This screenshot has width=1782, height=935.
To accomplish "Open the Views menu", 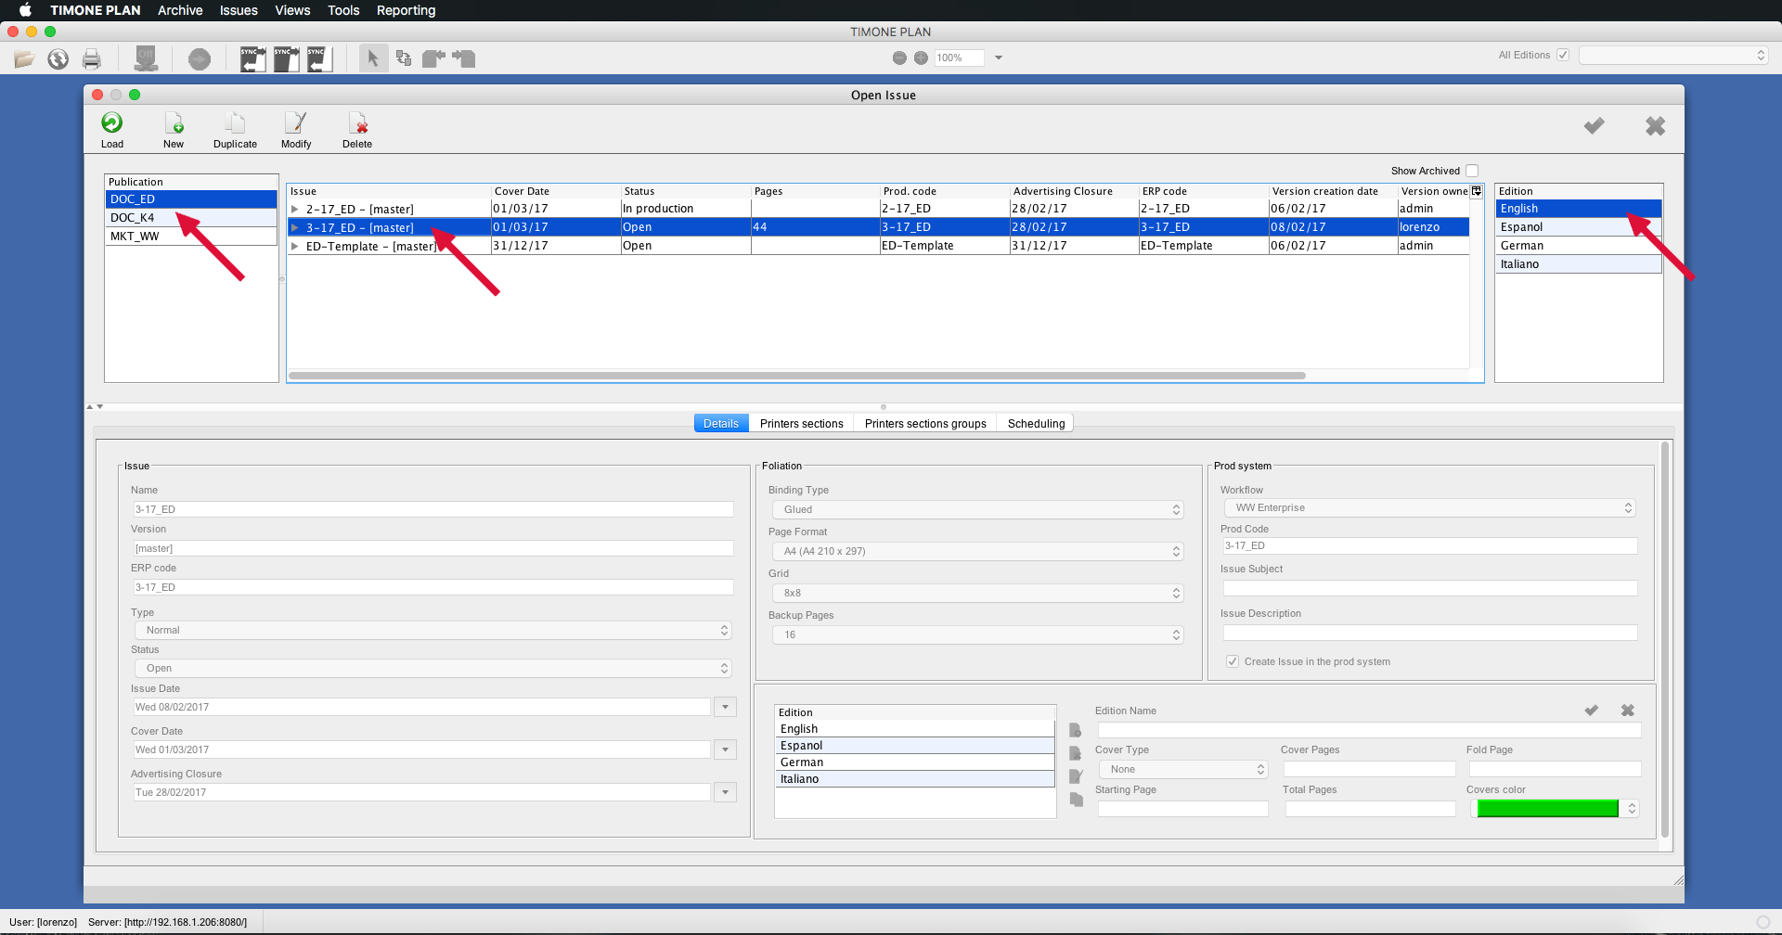I will pos(292,10).
